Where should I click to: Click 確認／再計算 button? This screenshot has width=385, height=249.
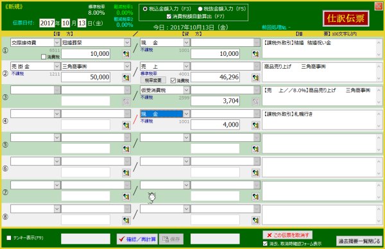point(137,239)
